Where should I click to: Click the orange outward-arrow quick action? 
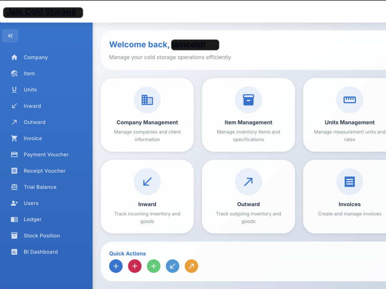pyautogui.click(x=191, y=266)
